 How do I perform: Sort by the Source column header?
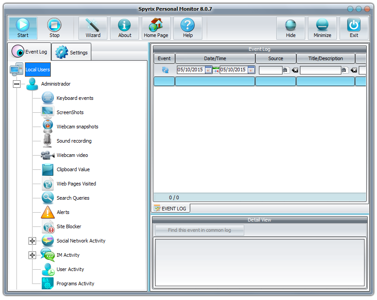(275, 58)
